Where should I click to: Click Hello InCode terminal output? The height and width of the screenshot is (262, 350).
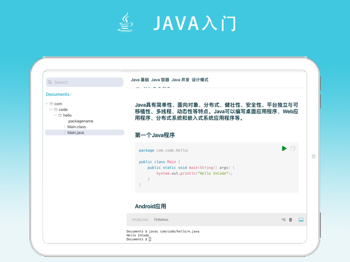tap(137, 235)
